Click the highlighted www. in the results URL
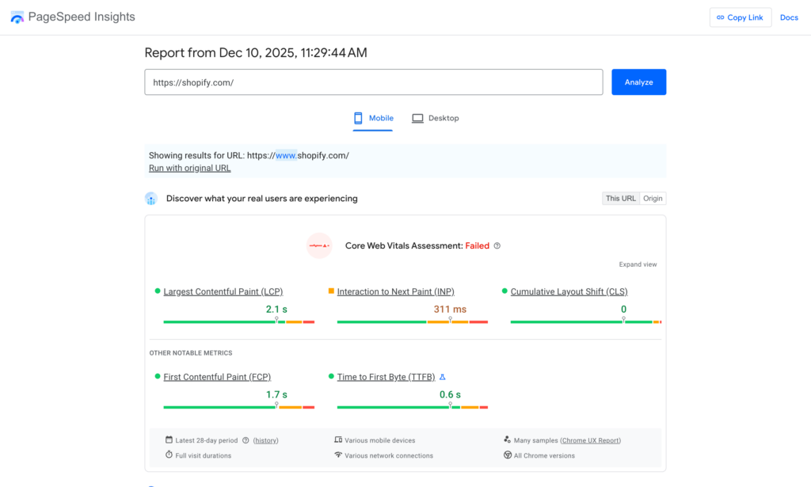This screenshot has height=487, width=811. (x=286, y=155)
